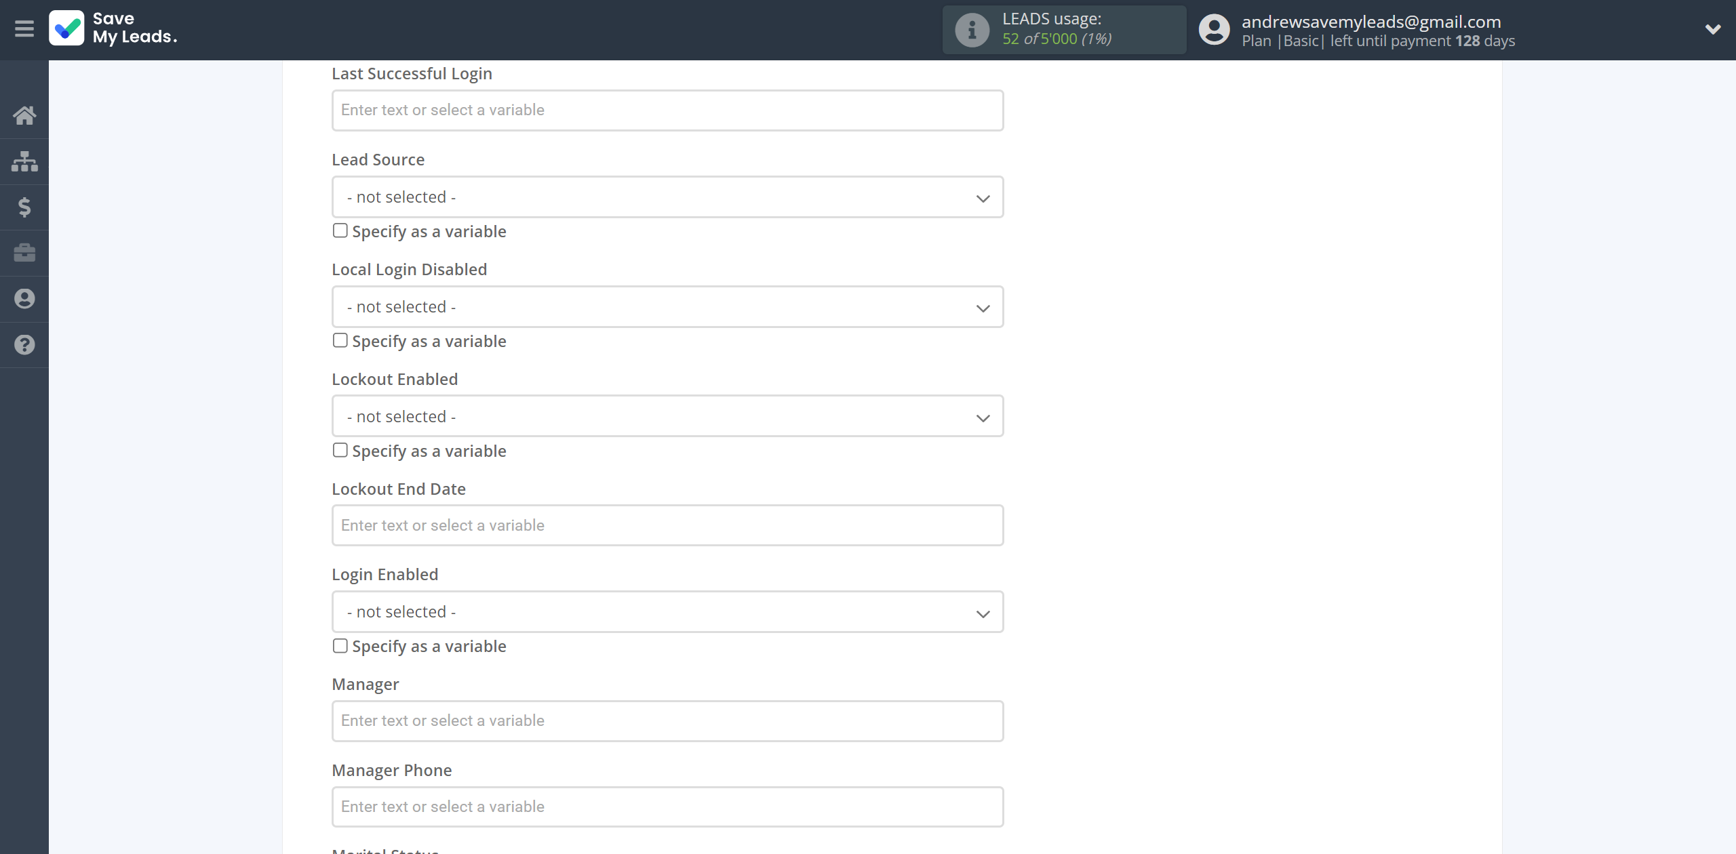Toggle 'Specify as a variable' for Lead Source

[339, 230]
